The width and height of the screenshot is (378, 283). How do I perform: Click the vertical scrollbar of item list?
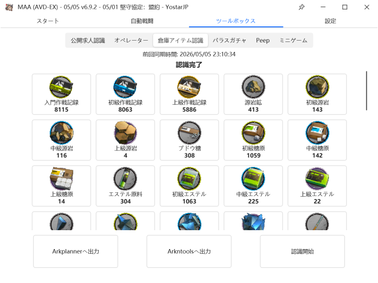(x=367, y=91)
